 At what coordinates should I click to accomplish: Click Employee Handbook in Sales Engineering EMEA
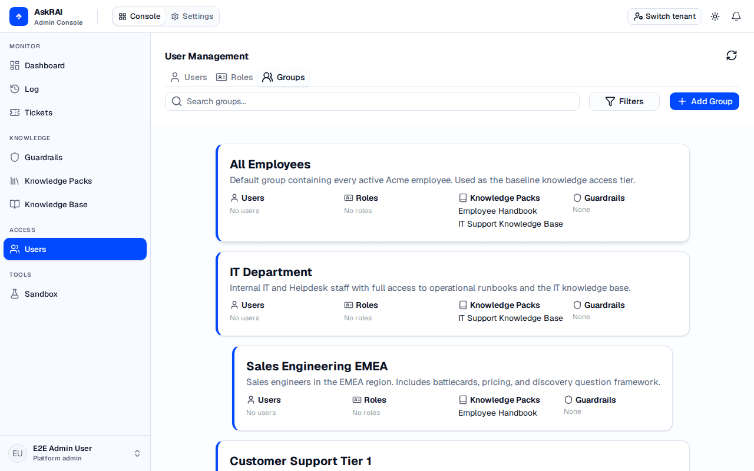[x=498, y=413]
